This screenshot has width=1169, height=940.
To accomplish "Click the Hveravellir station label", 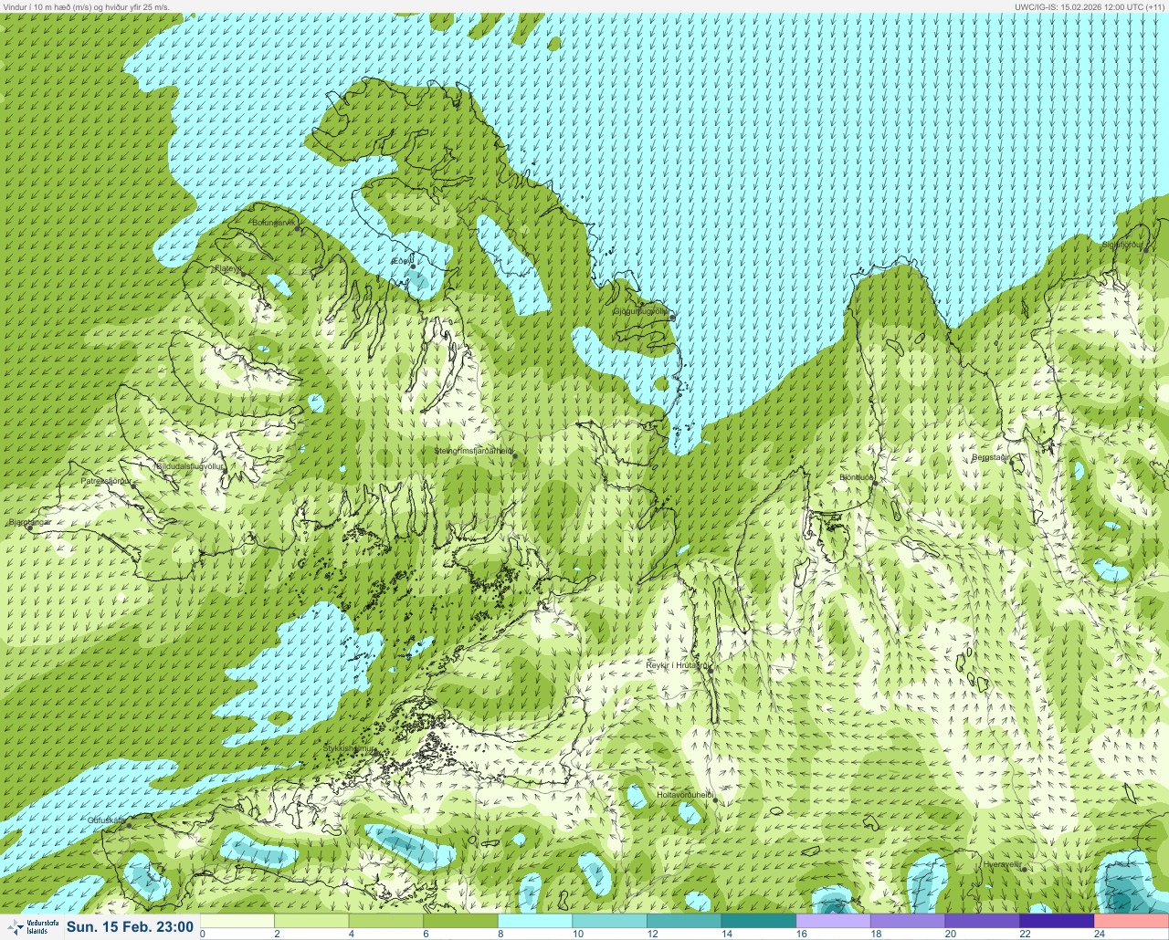I will (x=1002, y=864).
